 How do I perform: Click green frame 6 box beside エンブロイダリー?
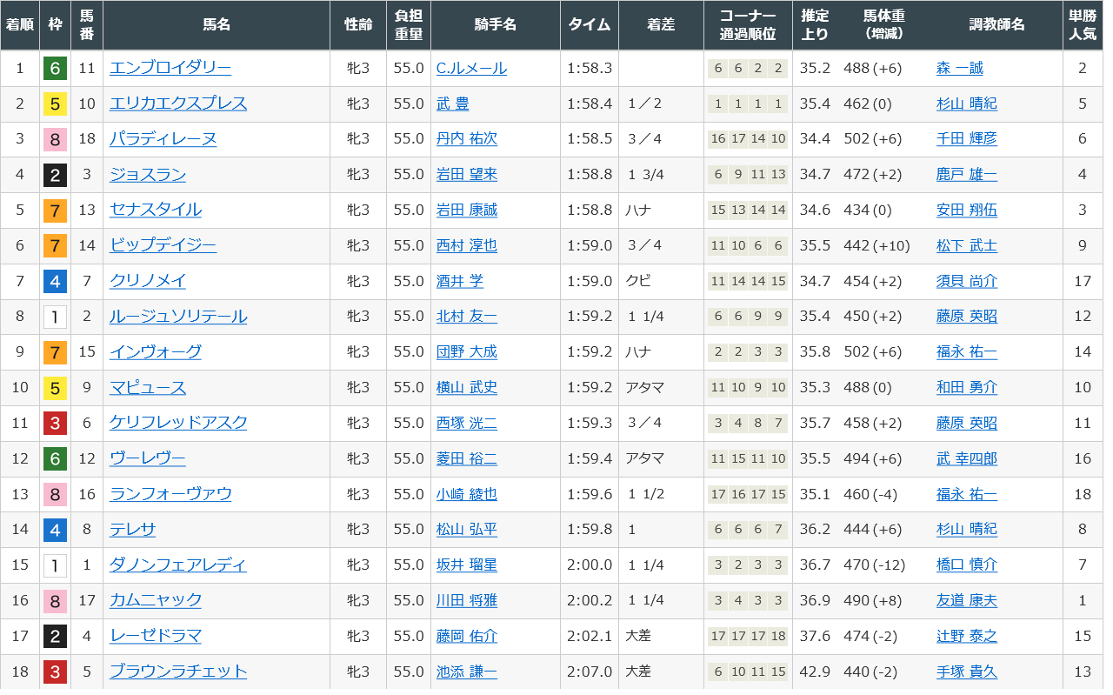pos(55,68)
